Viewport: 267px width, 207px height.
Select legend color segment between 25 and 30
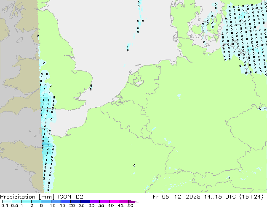click(x=85, y=202)
